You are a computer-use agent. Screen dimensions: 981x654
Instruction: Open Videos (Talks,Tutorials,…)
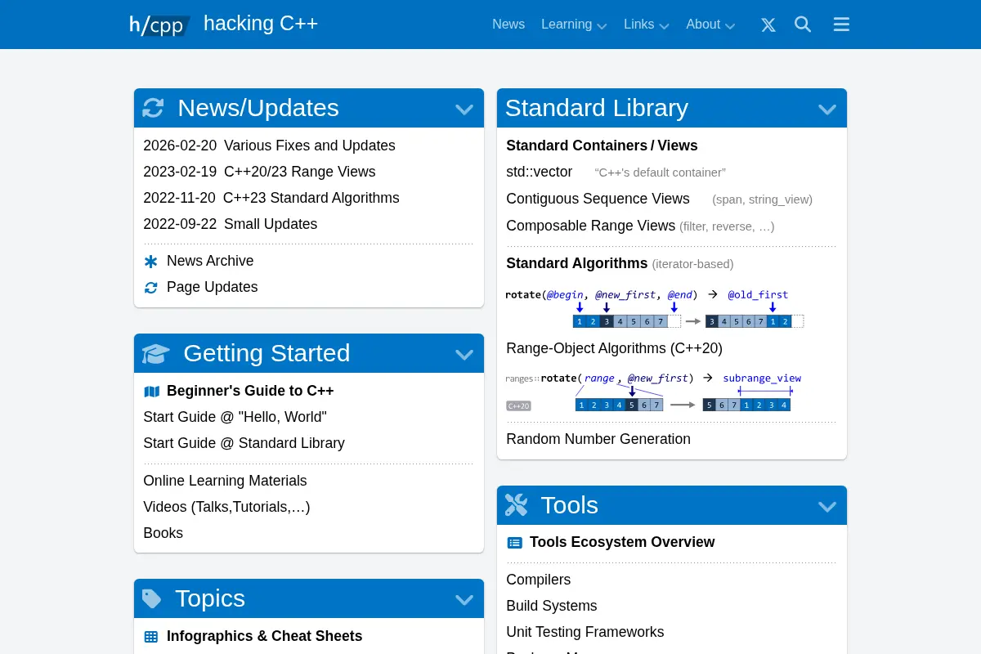(x=226, y=507)
